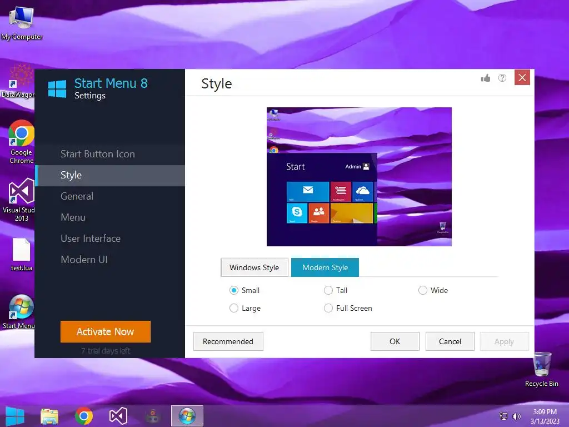Open help via the question mark icon
Screen dimensions: 569x427
tap(502, 78)
